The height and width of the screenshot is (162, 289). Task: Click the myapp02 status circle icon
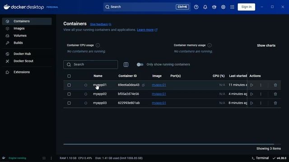pyautogui.click(x=86, y=94)
